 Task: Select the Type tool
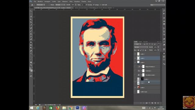click(31, 54)
